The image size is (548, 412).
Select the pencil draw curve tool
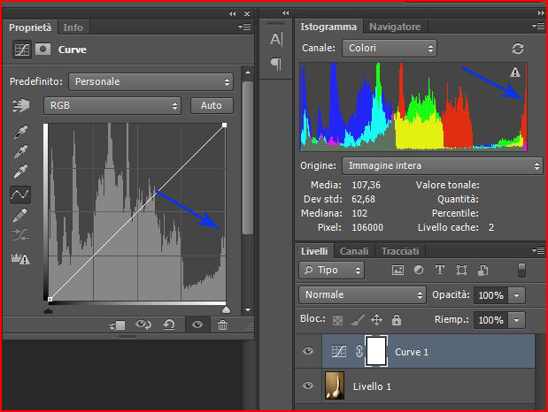(x=20, y=215)
